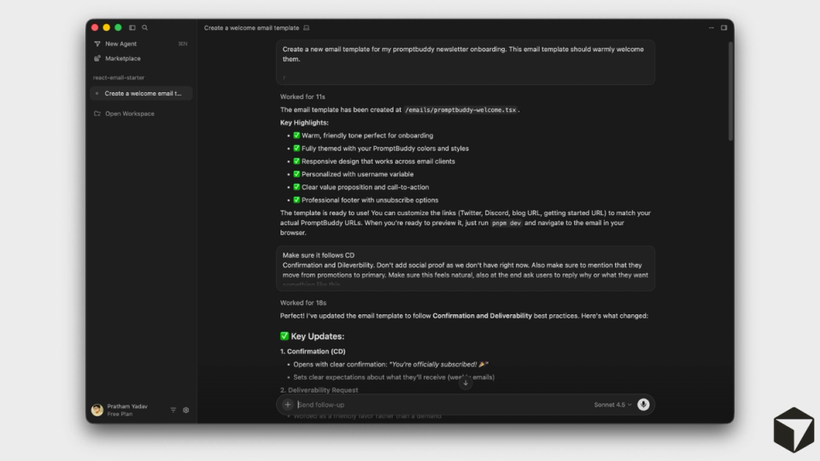Click the chat vertical scrollbar
The height and width of the screenshot is (461, 820).
[730, 91]
